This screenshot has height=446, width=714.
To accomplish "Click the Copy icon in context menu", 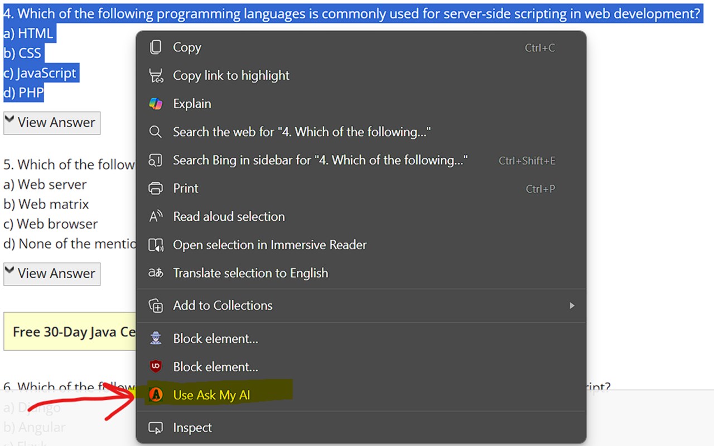I will (x=156, y=47).
